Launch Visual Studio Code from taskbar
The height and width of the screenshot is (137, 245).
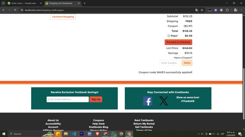pos(74,134)
